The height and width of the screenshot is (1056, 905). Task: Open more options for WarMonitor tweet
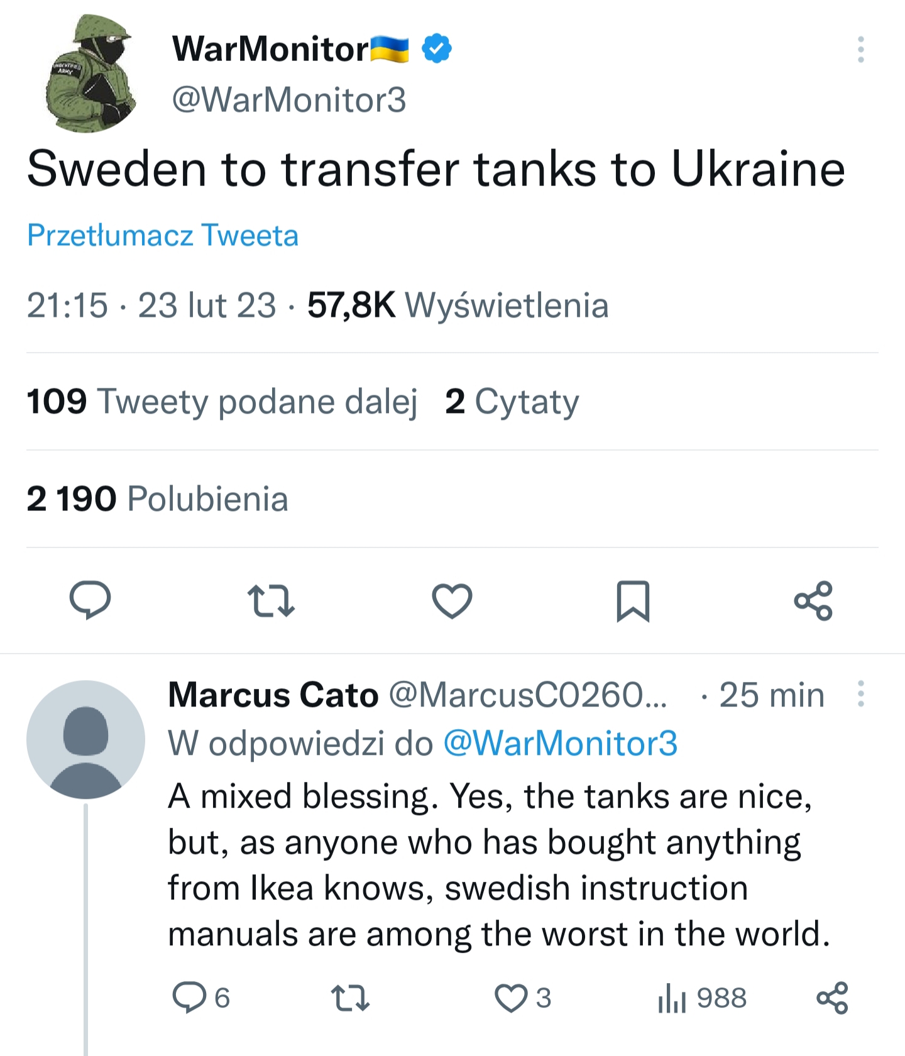pyautogui.click(x=860, y=49)
